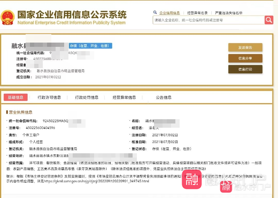Switch to the 行政许可信息 tab
The image size is (278, 198).
[49, 98]
